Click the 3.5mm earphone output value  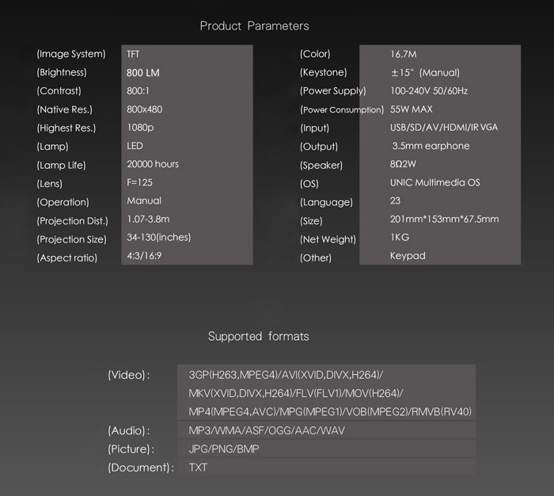[431, 146]
